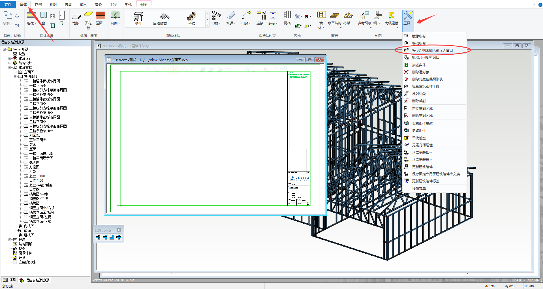Click the 型材 profile tool icon

point(216,15)
